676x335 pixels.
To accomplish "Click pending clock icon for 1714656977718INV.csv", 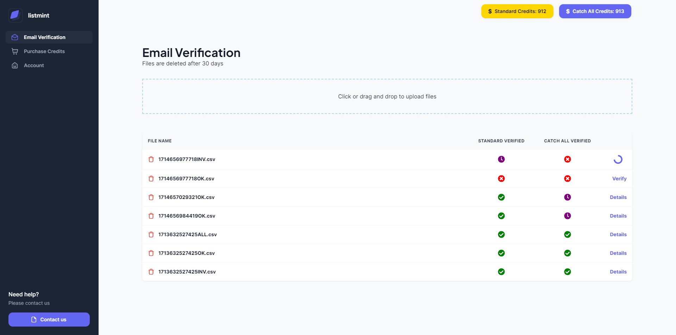I will 501,159.
